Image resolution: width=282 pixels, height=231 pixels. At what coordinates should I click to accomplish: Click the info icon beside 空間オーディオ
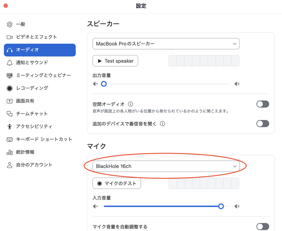coord(130,104)
